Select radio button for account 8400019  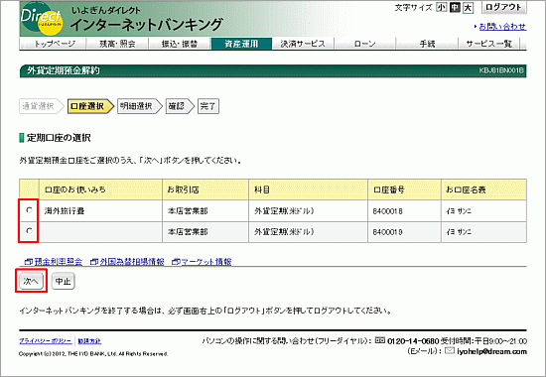click(x=29, y=231)
